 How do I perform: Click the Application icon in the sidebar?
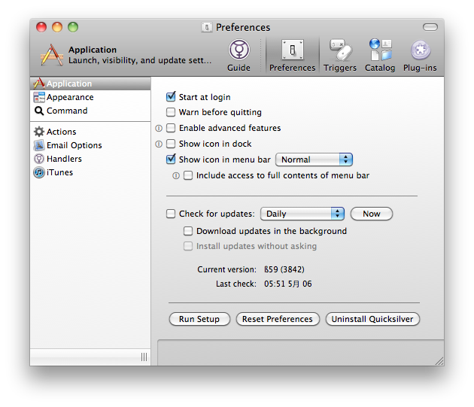(x=39, y=84)
